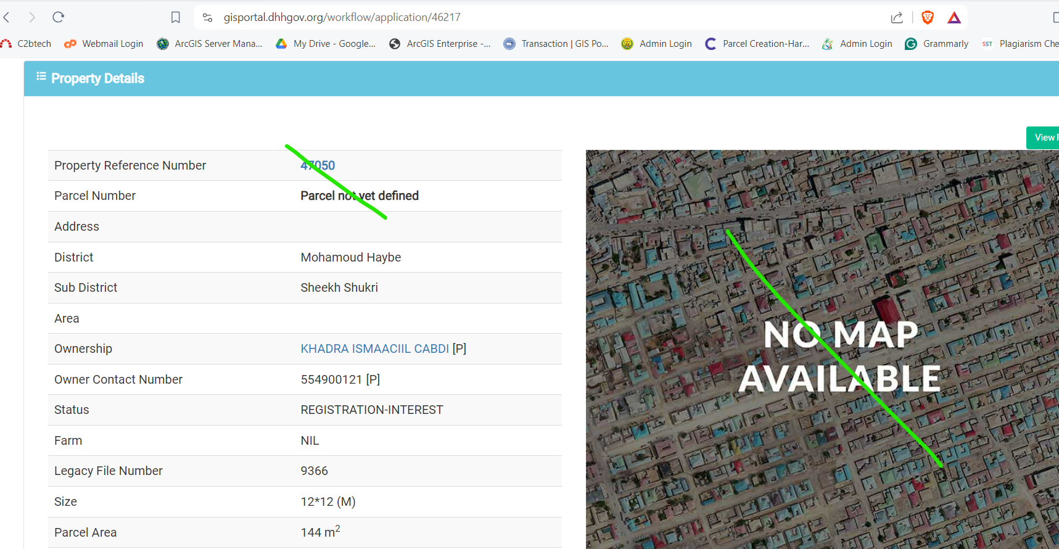Image resolution: width=1059 pixels, height=549 pixels.
Task: Open Admin Login bookmark beside Grammarly
Action: pos(857,44)
